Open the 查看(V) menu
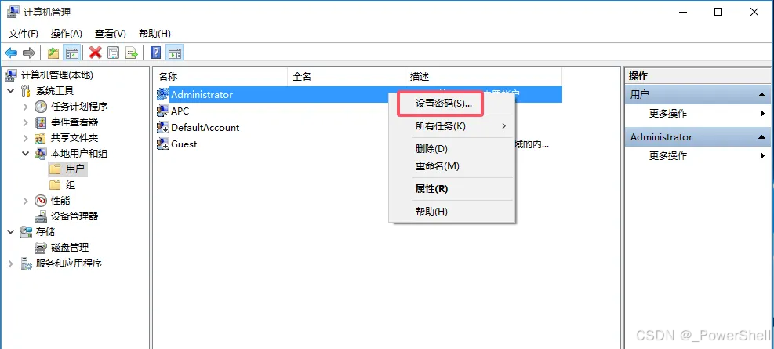The height and width of the screenshot is (349, 774). click(111, 34)
